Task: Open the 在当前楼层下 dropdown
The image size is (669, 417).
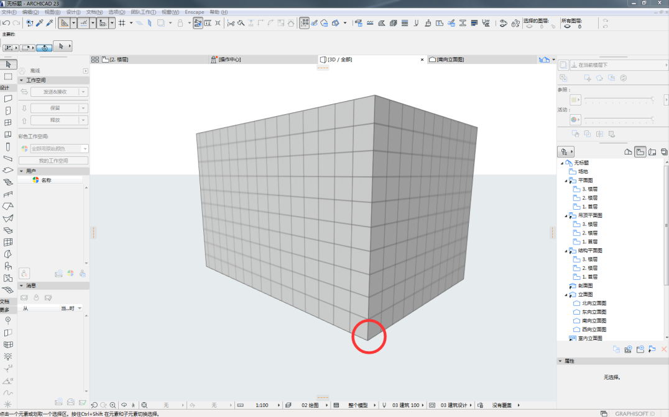Action: pyautogui.click(x=619, y=65)
